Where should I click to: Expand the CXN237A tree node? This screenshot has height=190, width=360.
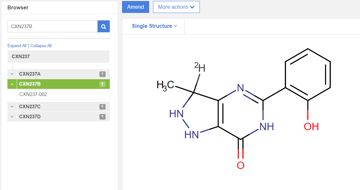[x=12, y=74]
